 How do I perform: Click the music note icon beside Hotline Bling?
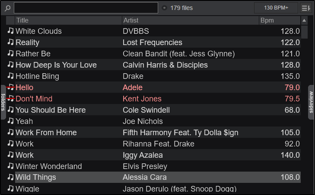[x=10, y=76]
